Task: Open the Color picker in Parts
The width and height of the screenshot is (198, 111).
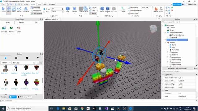Action: click(80, 10)
